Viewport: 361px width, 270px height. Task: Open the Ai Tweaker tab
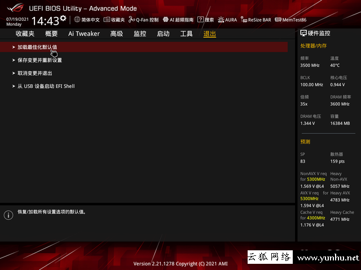pos(84,34)
